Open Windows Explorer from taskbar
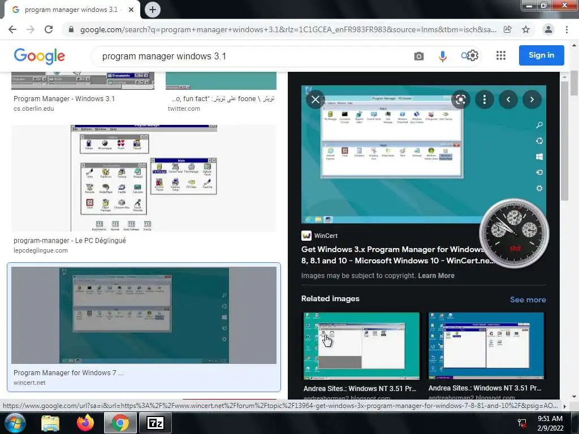The image size is (579, 434). (x=50, y=423)
